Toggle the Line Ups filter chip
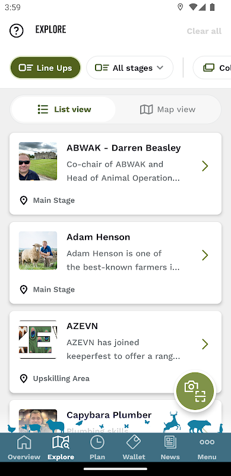231x476 pixels. pyautogui.click(x=46, y=68)
